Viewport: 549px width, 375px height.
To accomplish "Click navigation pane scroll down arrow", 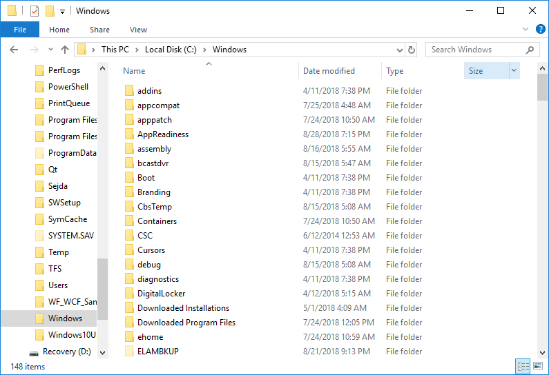I will click(103, 353).
